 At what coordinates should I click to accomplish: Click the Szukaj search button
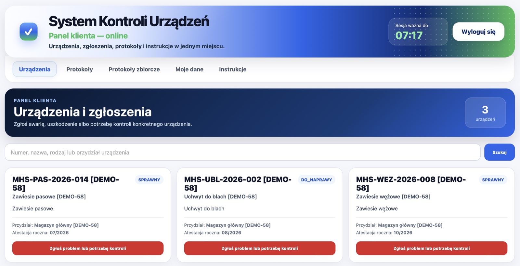pos(500,152)
